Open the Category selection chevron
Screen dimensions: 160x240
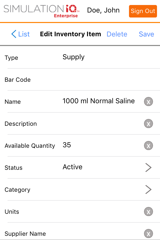click(148, 189)
